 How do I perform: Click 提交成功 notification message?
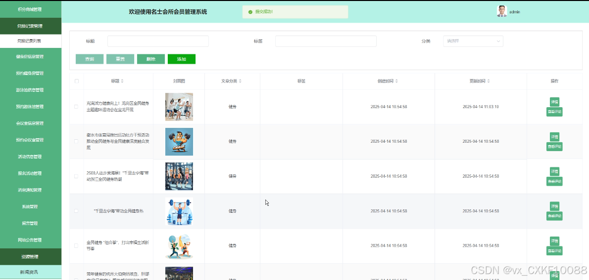[264, 12]
